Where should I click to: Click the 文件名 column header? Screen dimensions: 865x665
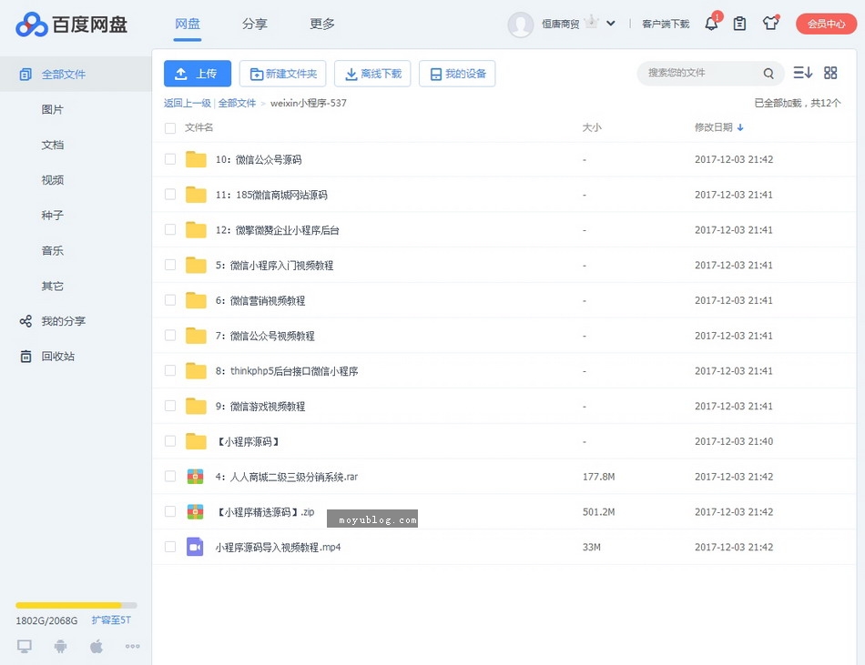coord(198,127)
